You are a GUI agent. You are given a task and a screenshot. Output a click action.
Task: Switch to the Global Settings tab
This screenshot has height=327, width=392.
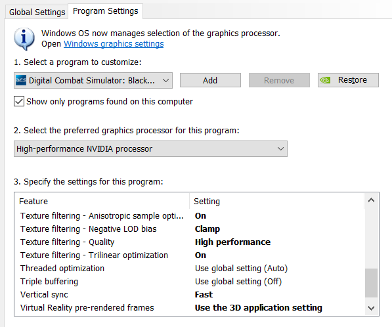37,12
